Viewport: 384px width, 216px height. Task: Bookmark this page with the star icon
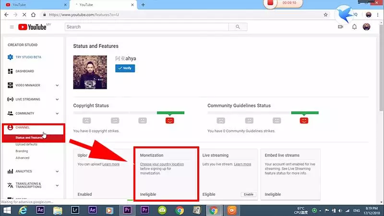pyautogui.click(x=325, y=15)
